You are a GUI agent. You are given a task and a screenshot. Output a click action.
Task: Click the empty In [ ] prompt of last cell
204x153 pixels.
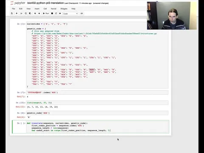coord(21,123)
